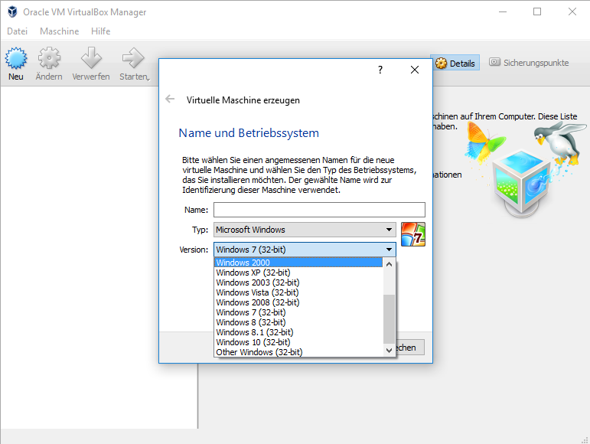Open the Details view button
590x444 pixels.
tap(455, 64)
